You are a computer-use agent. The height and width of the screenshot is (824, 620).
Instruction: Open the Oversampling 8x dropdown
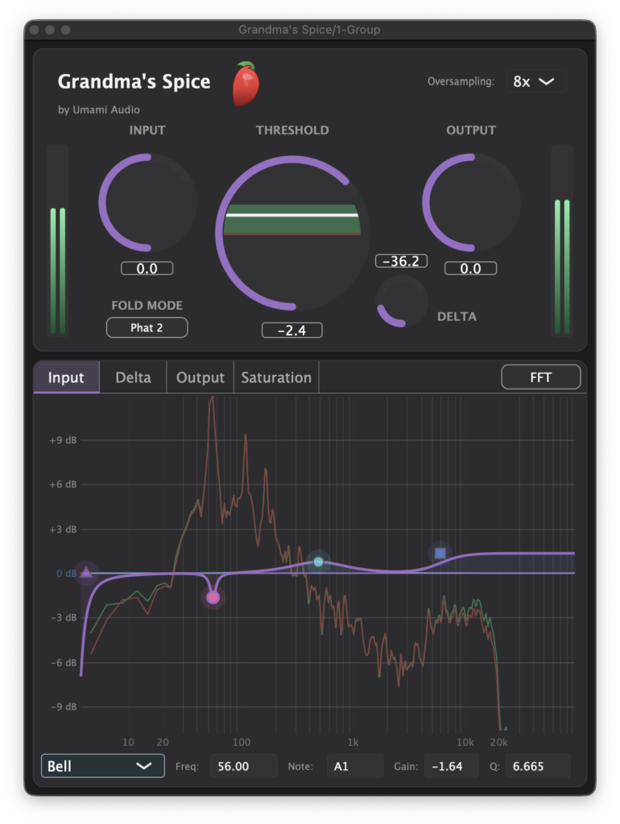pyautogui.click(x=536, y=81)
